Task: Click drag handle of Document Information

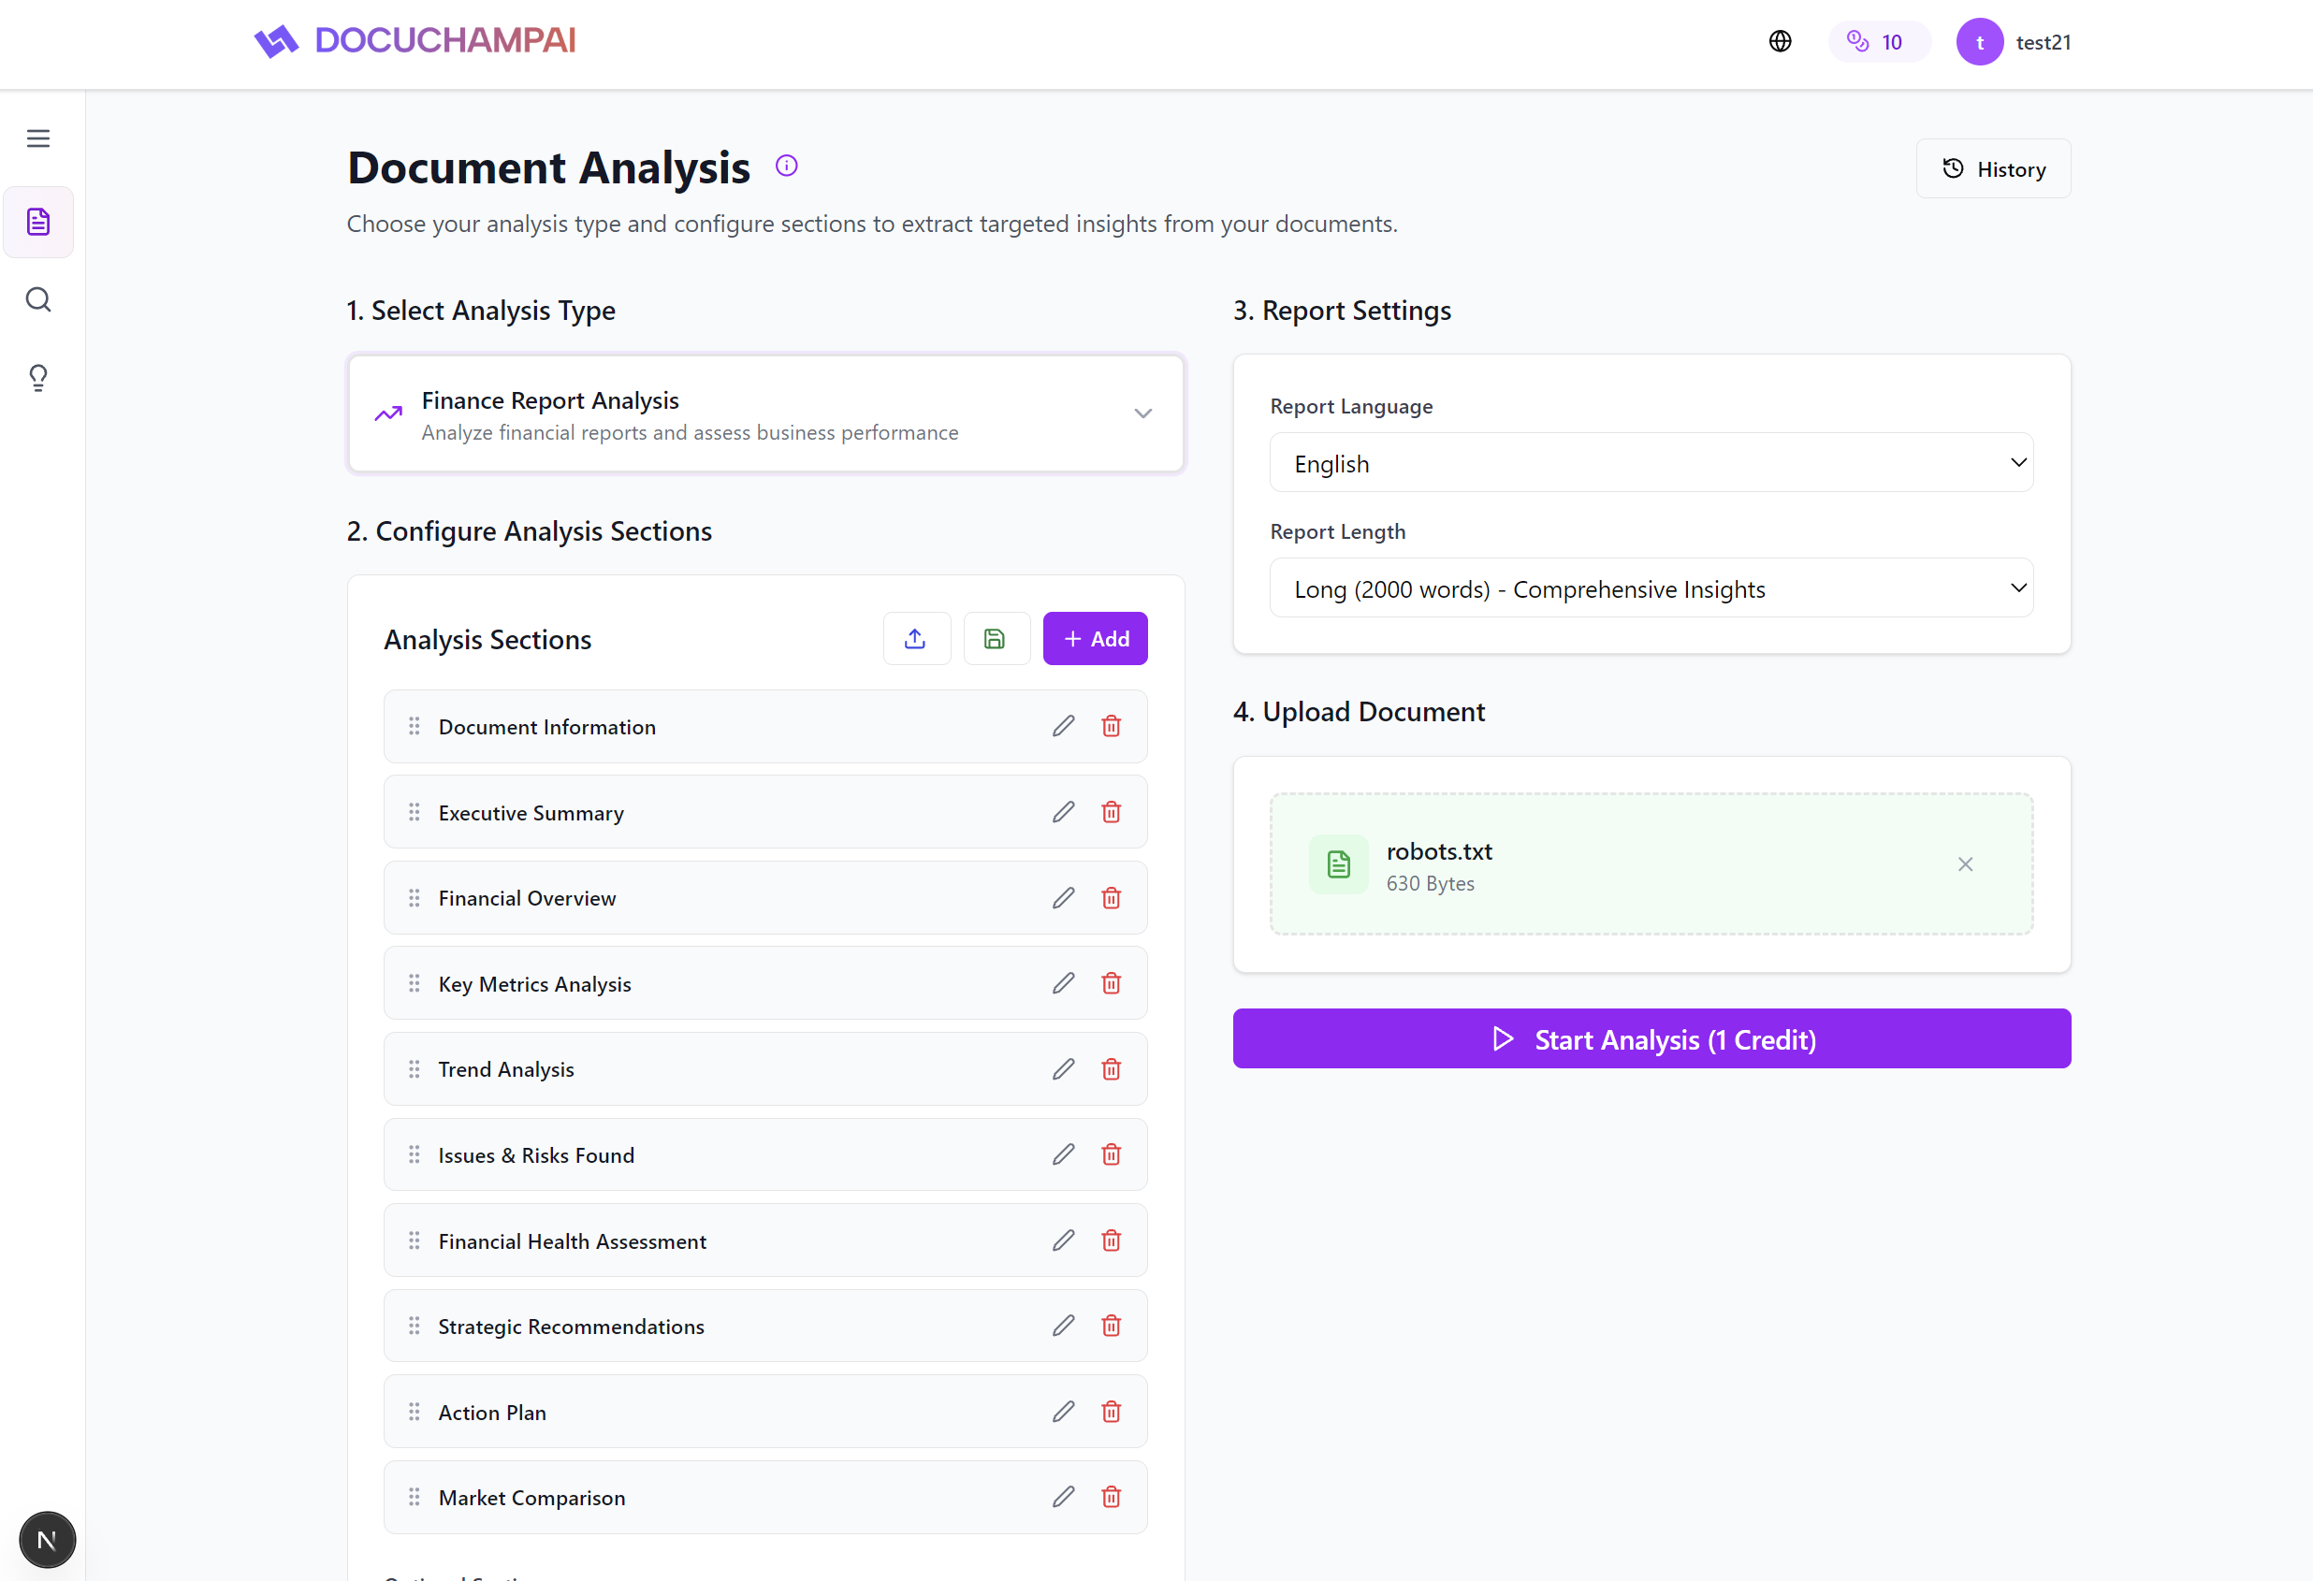Action: point(414,726)
